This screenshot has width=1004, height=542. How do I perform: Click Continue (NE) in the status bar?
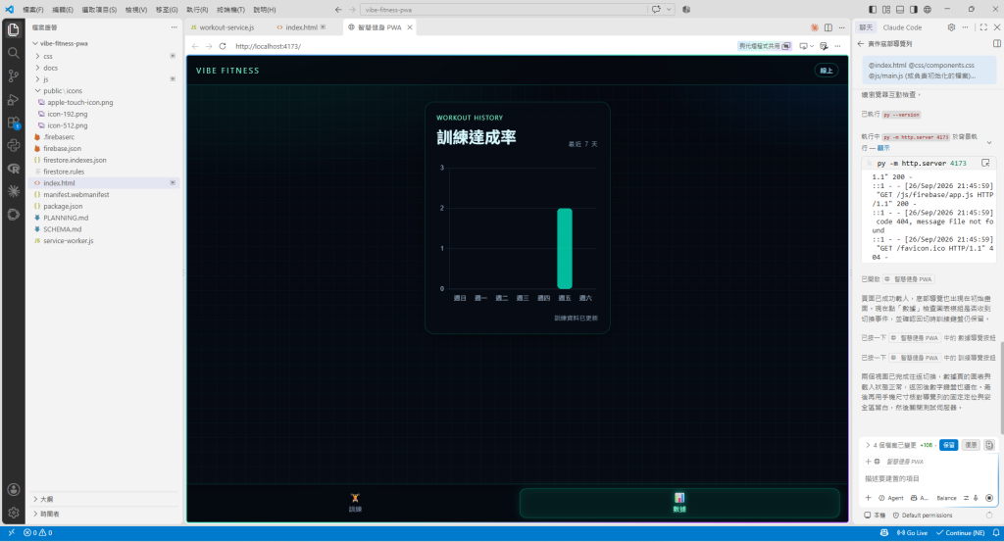point(961,532)
